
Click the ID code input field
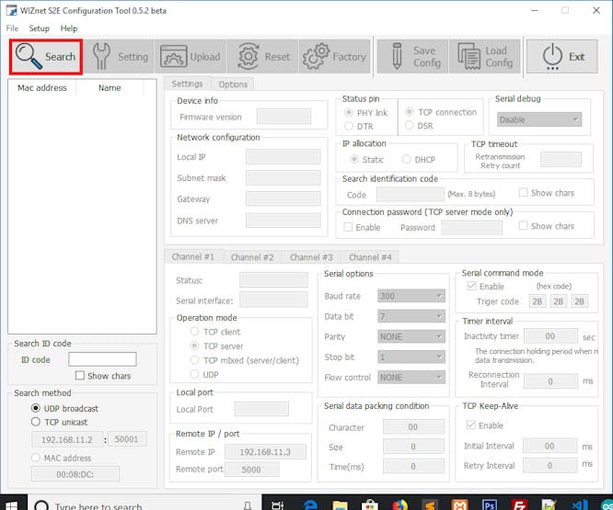[x=102, y=359]
